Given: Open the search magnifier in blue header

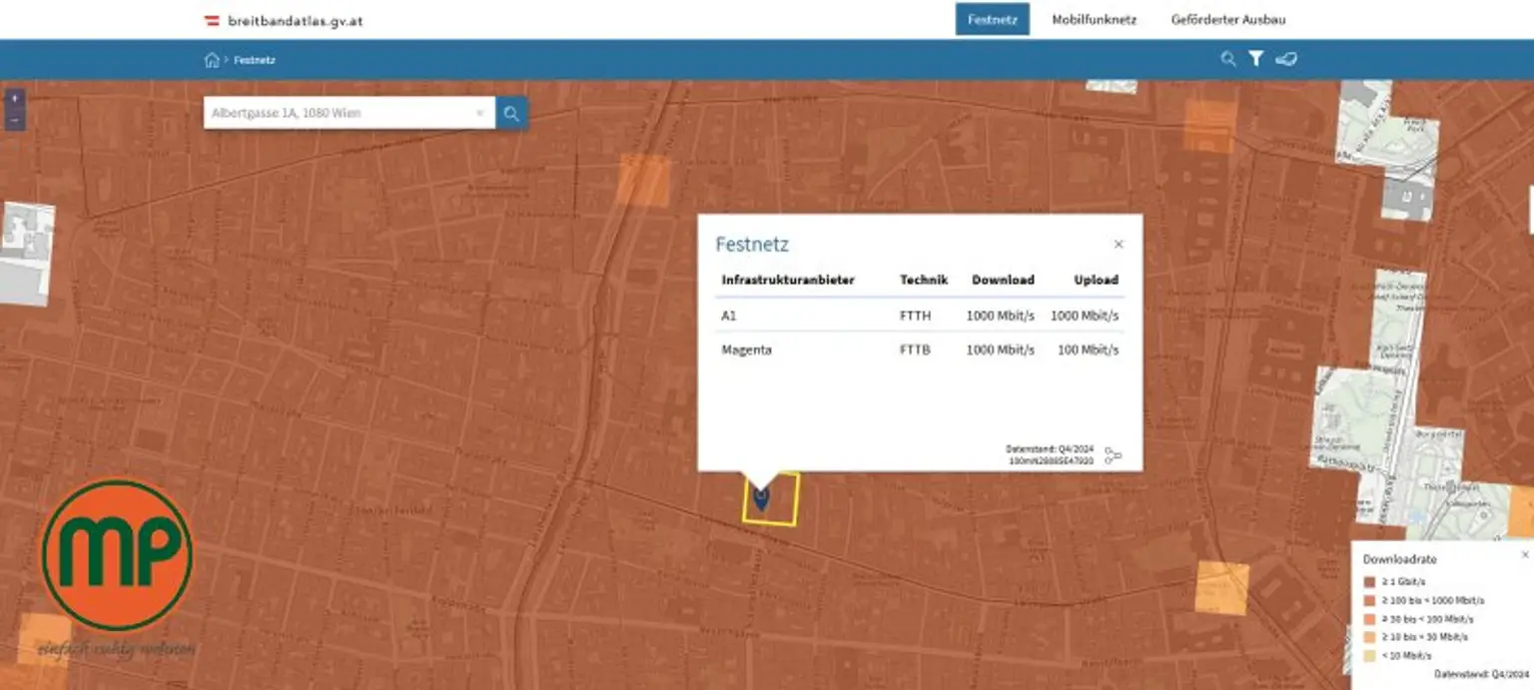Looking at the screenshot, I should pos(1228,59).
